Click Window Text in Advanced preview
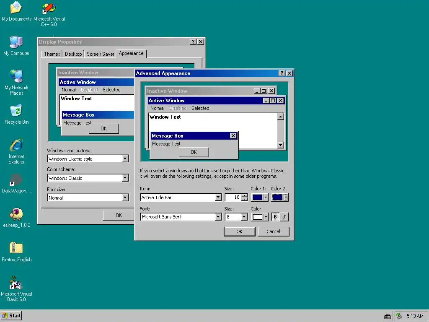 pyautogui.click(x=165, y=117)
